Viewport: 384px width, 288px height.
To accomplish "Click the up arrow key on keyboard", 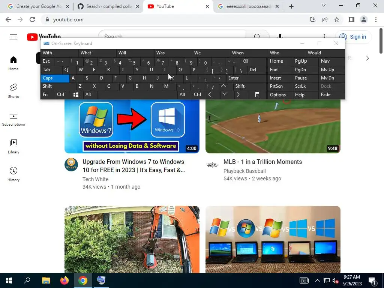I will pos(223,86).
